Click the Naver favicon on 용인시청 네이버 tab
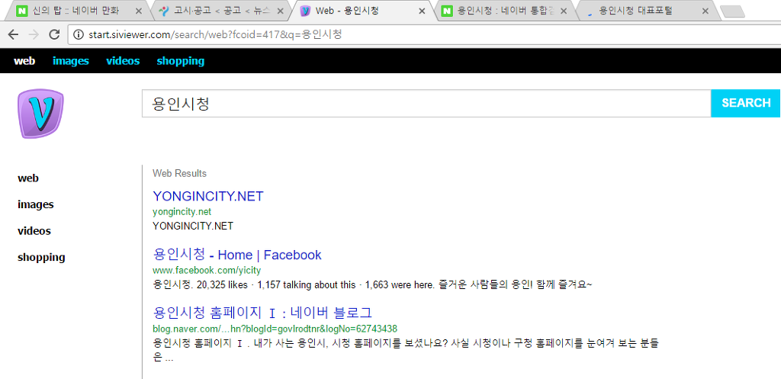This screenshot has height=379, width=781. (x=447, y=11)
